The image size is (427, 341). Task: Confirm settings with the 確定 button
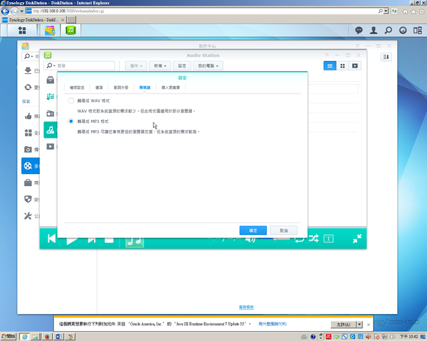tap(253, 230)
